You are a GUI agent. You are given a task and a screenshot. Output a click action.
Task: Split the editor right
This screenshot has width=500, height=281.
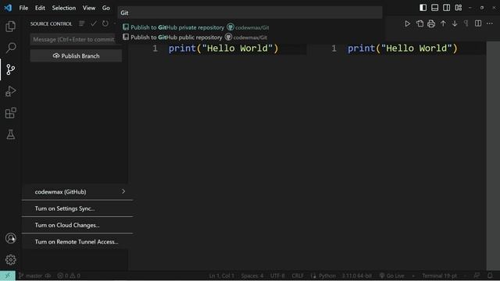[x=478, y=23]
